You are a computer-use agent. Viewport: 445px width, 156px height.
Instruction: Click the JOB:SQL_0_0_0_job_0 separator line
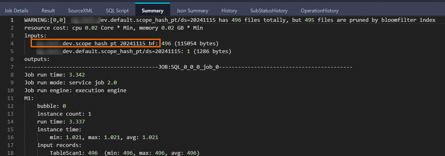(x=188, y=67)
